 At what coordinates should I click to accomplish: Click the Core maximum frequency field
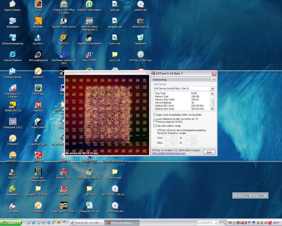191,138
